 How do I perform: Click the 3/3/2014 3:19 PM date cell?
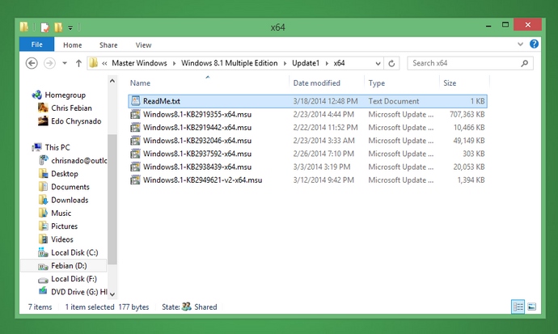click(x=322, y=167)
